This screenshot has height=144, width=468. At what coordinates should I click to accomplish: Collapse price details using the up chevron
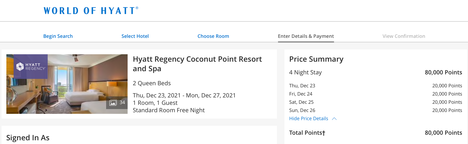click(x=334, y=119)
